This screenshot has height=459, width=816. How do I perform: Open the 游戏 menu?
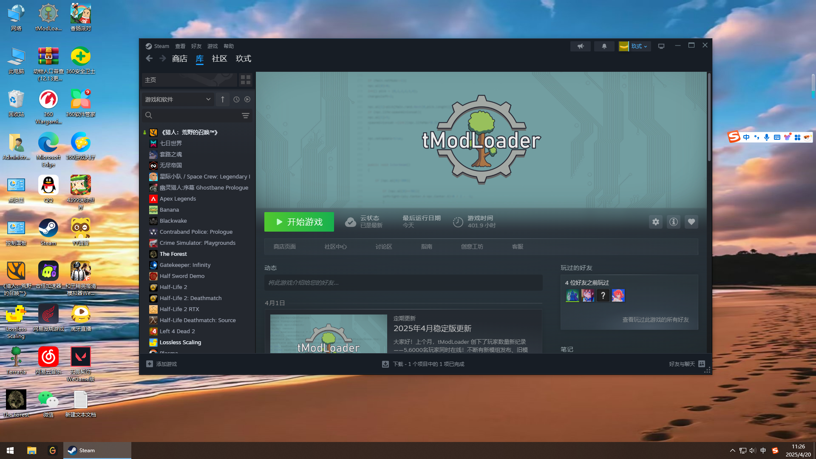click(212, 46)
